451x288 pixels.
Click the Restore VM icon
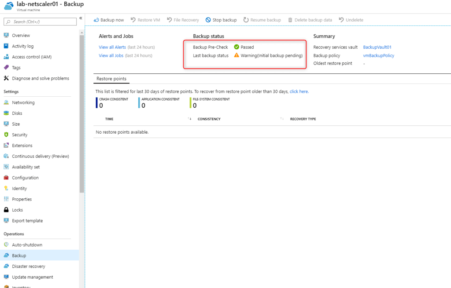point(133,20)
